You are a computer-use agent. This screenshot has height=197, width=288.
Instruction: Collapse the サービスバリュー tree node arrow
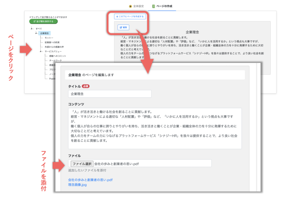click(x=41, y=51)
